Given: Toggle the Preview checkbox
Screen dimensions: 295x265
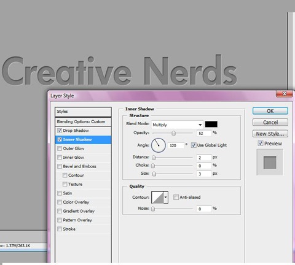Looking at the screenshot, I should (261, 144).
